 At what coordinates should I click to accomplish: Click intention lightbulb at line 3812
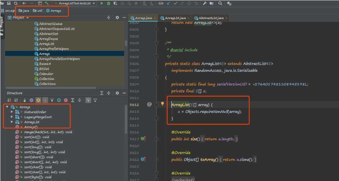pyautogui.click(x=162, y=104)
